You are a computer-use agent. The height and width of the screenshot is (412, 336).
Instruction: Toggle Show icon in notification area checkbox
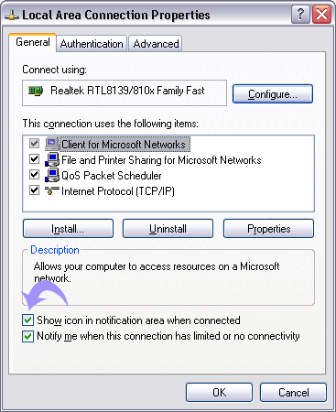pyautogui.click(x=27, y=320)
